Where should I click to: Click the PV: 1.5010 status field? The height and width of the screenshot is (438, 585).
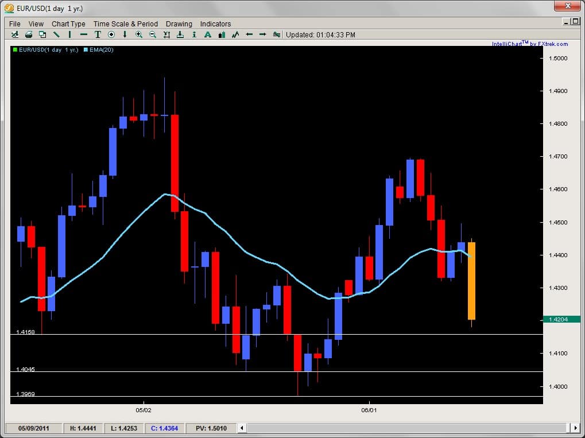[x=211, y=428]
